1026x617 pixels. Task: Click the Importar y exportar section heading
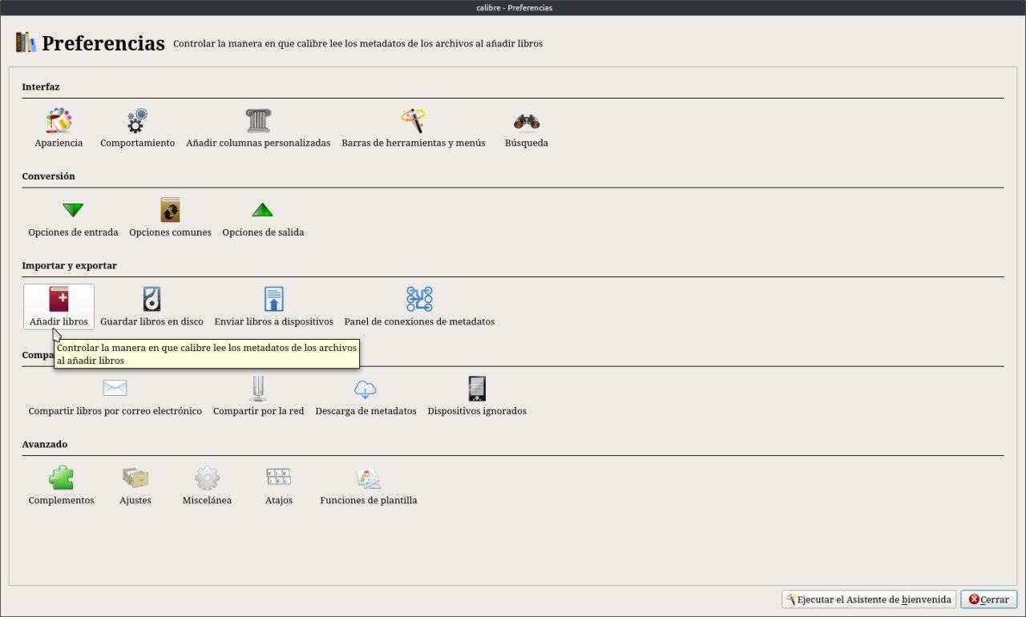[x=69, y=265]
